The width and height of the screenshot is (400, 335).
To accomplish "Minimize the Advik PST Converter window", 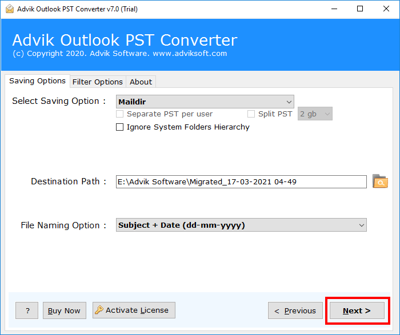I will (x=334, y=9).
